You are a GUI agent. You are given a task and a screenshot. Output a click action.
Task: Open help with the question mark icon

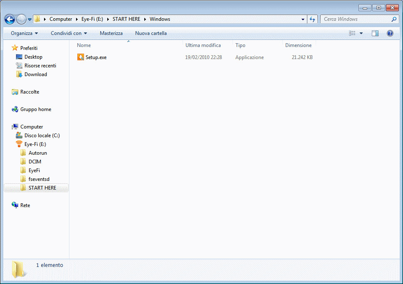(390, 33)
